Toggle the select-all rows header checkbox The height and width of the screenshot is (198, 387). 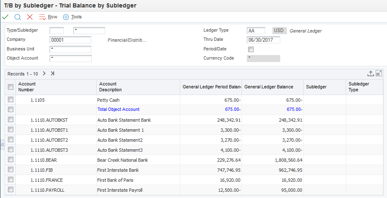11,87
